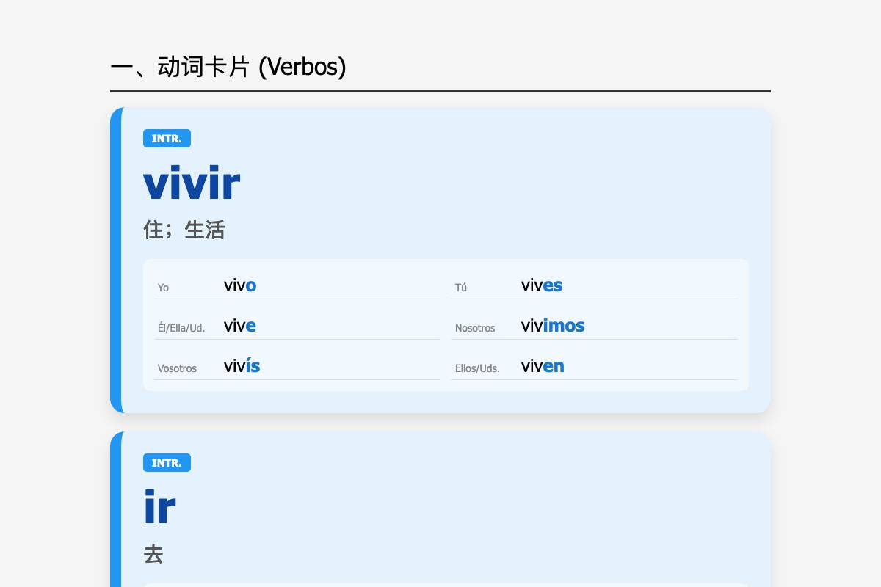881x587 pixels.
Task: Click the INTR. badge on the vivir card
Action: [167, 139]
